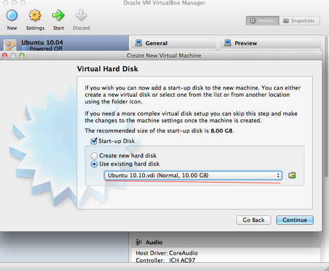Select Use existing hard disk option
This screenshot has width=329, height=271.
click(x=94, y=164)
